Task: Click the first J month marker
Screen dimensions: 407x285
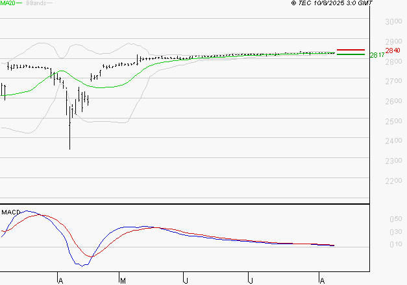Action: (186, 280)
